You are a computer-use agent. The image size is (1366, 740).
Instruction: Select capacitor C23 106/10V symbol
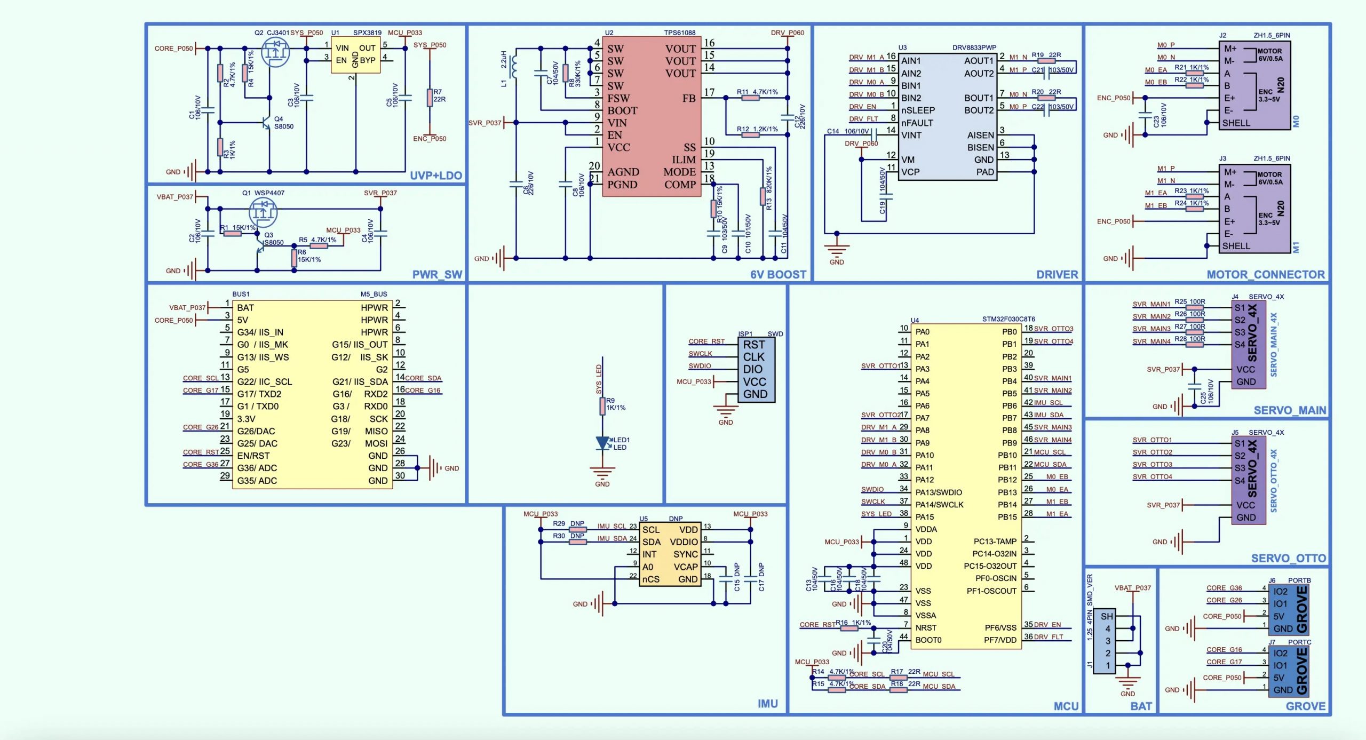[x=1145, y=115]
